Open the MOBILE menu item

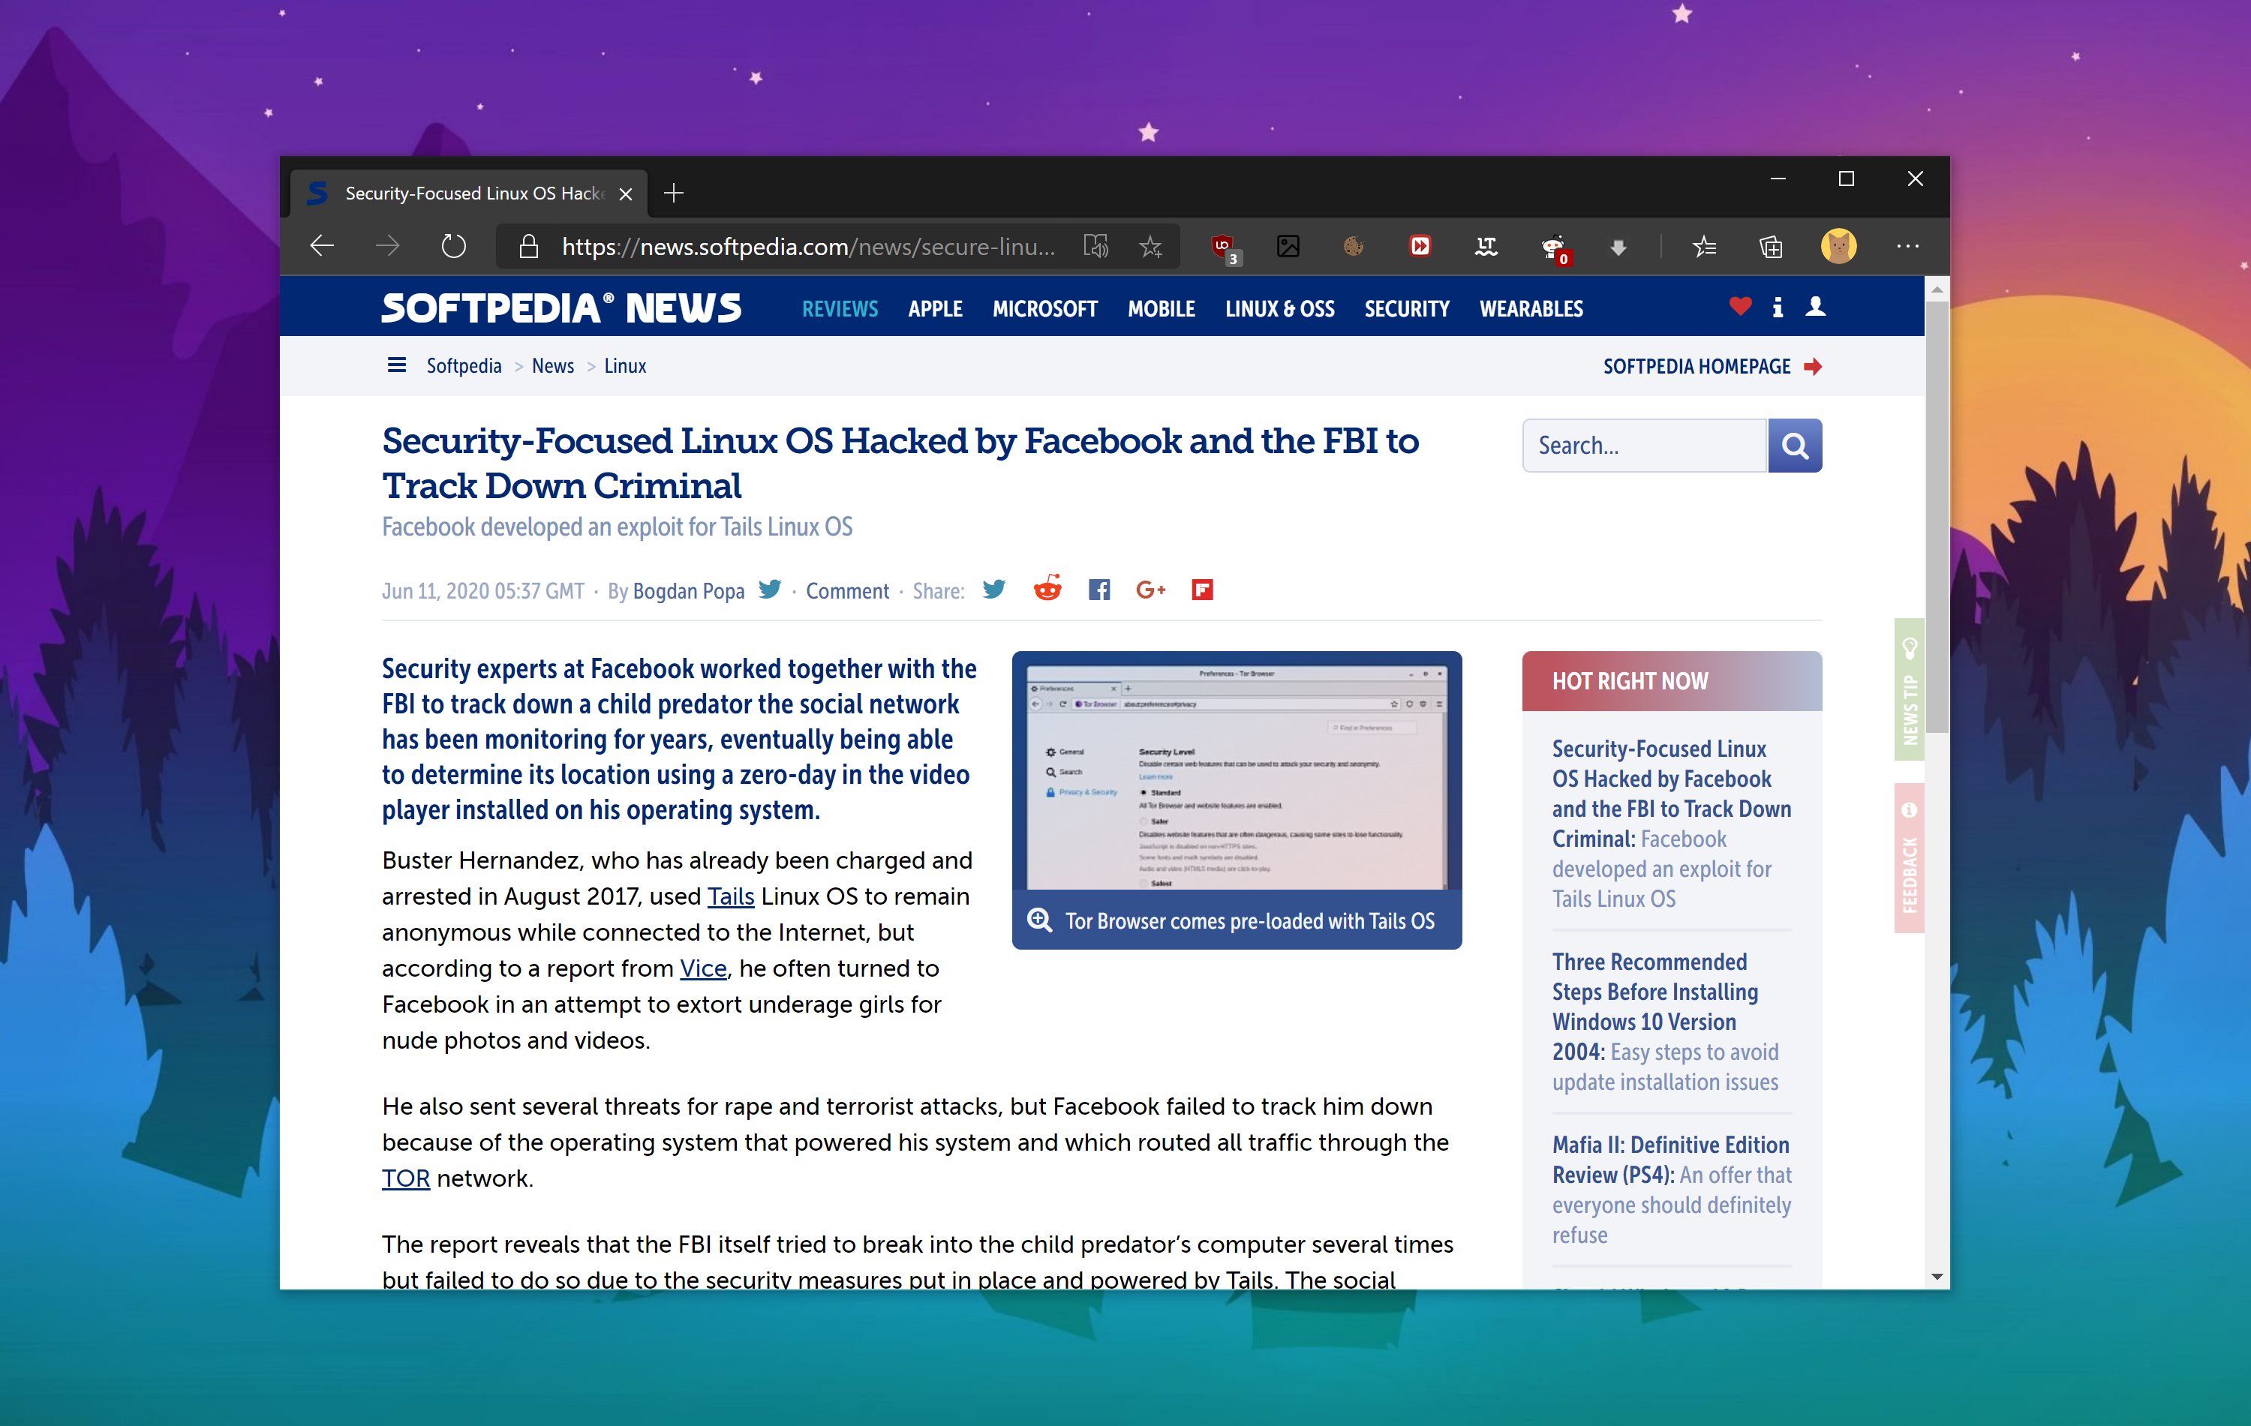pos(1161,309)
